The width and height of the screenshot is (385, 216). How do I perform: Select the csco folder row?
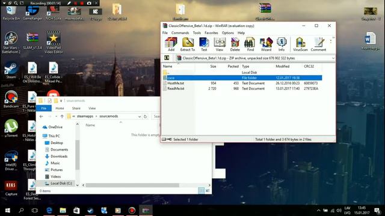pos(242,78)
